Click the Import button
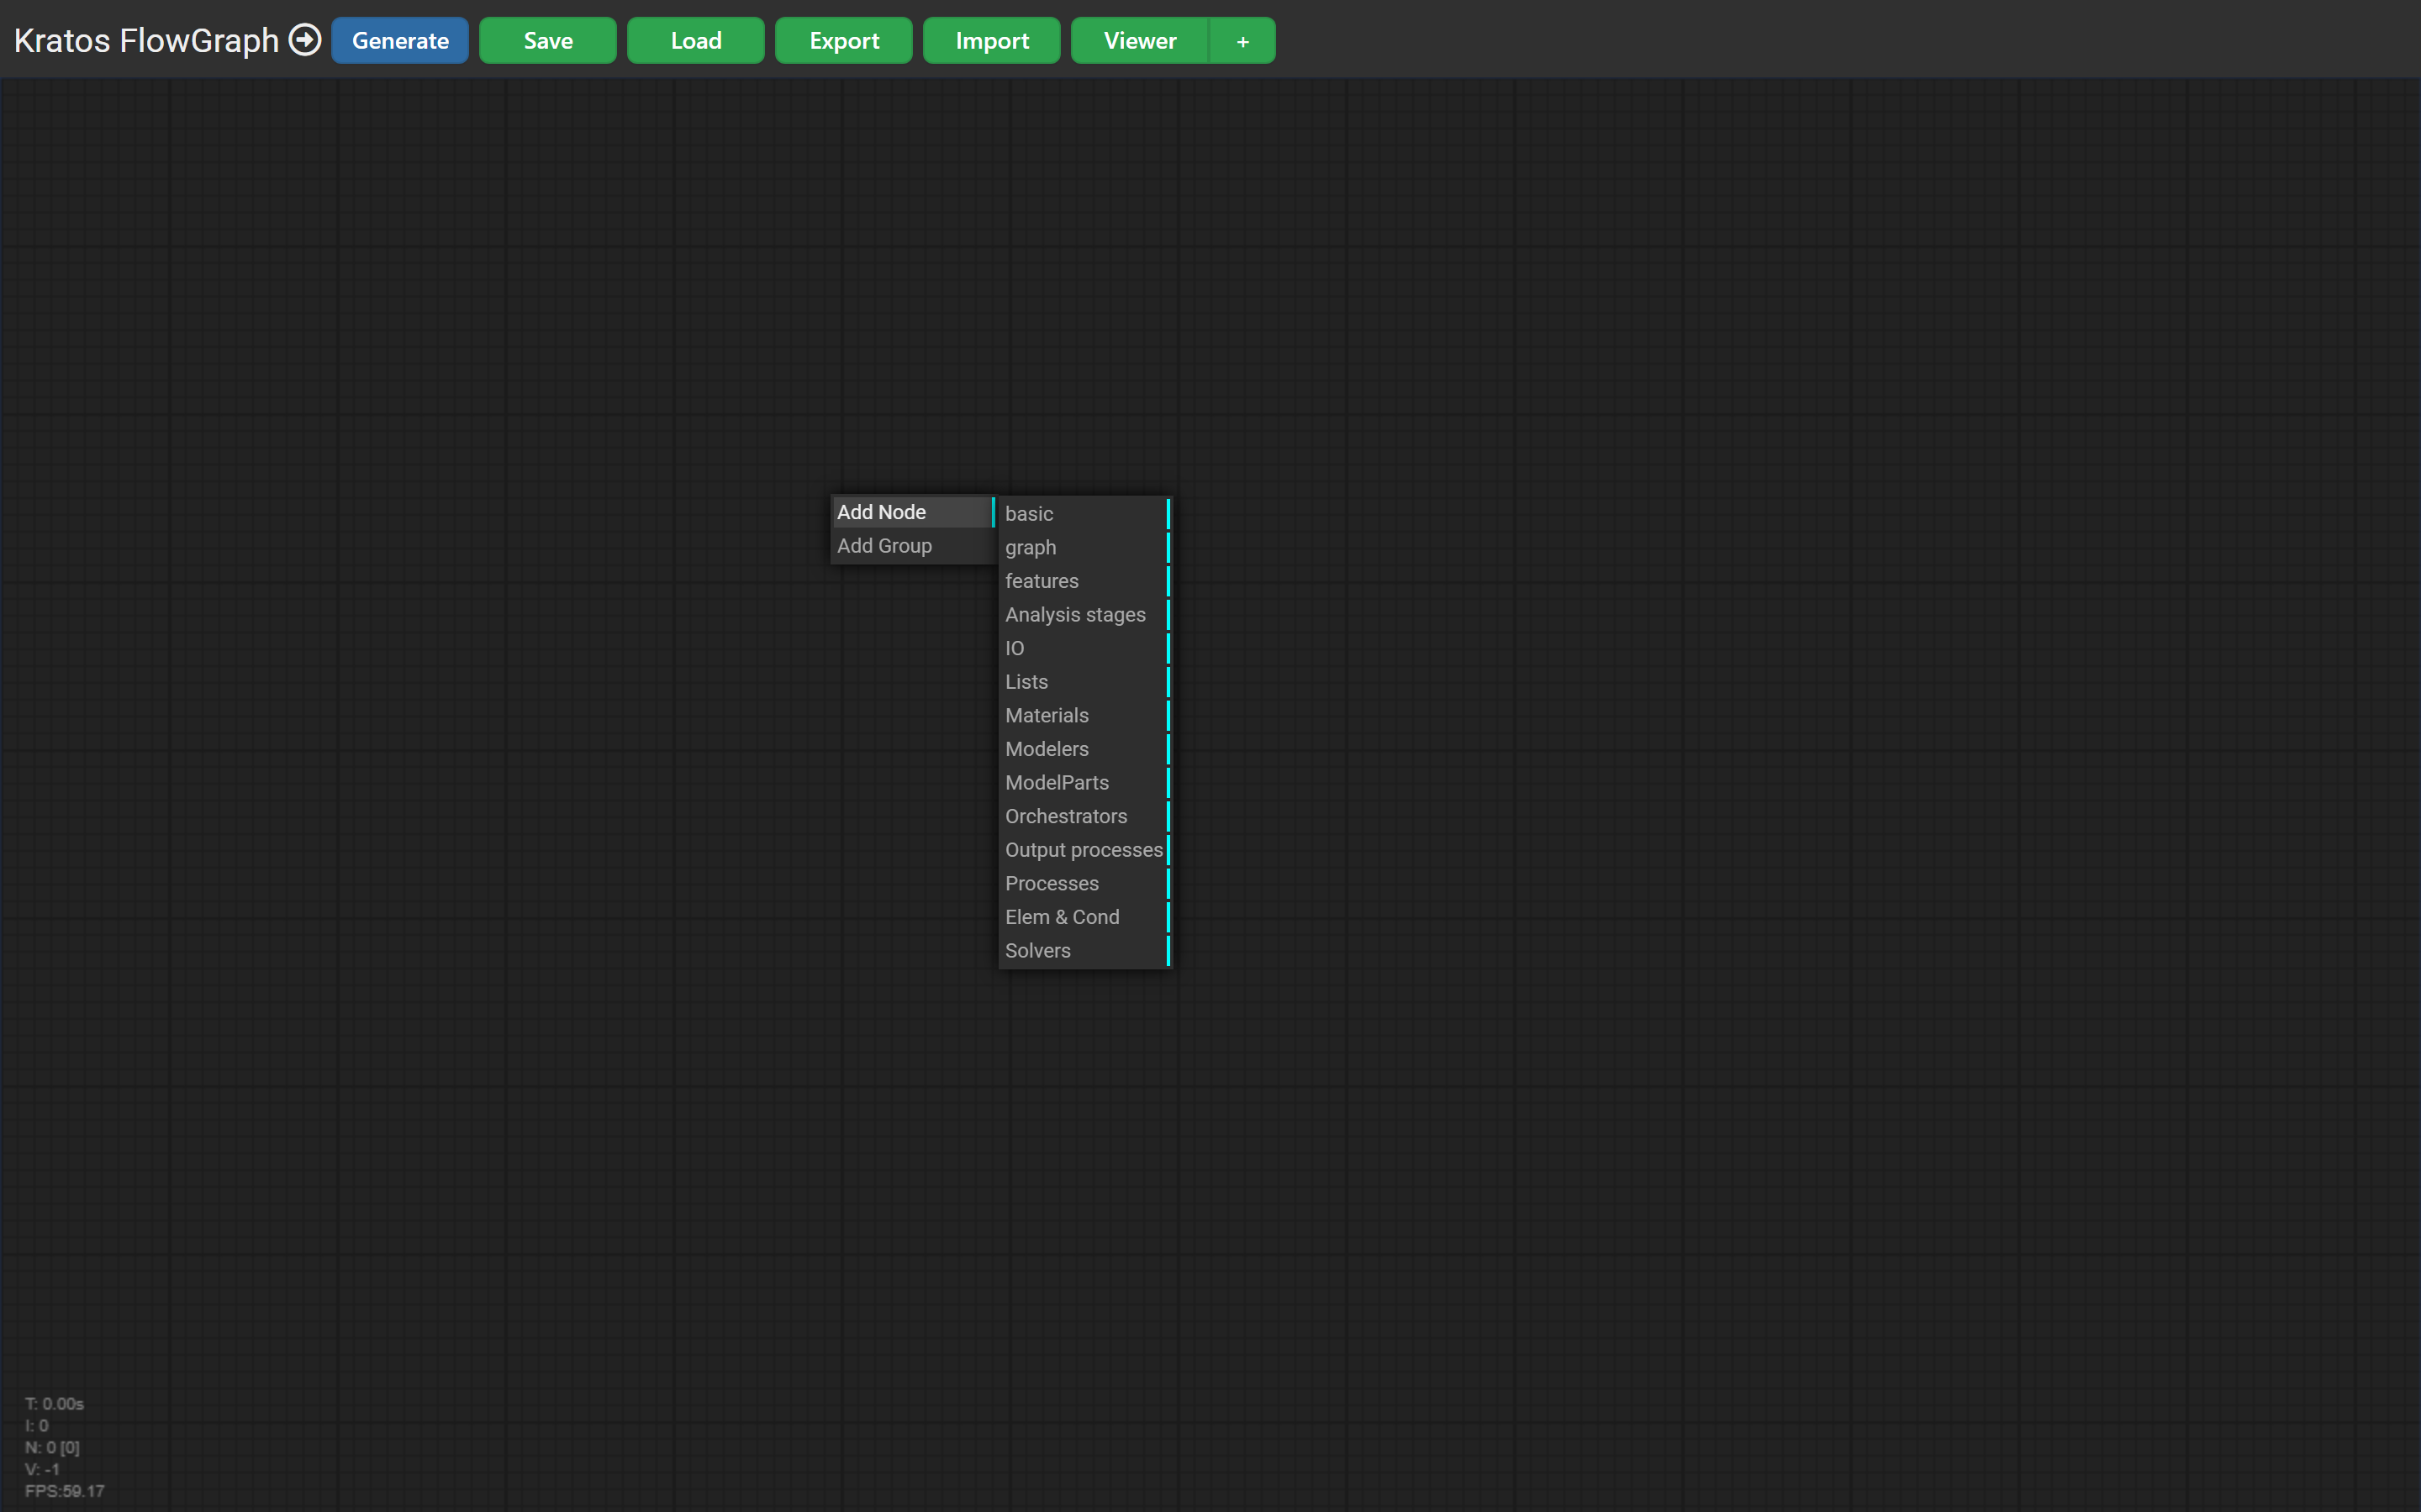2421x1512 pixels. (993, 41)
